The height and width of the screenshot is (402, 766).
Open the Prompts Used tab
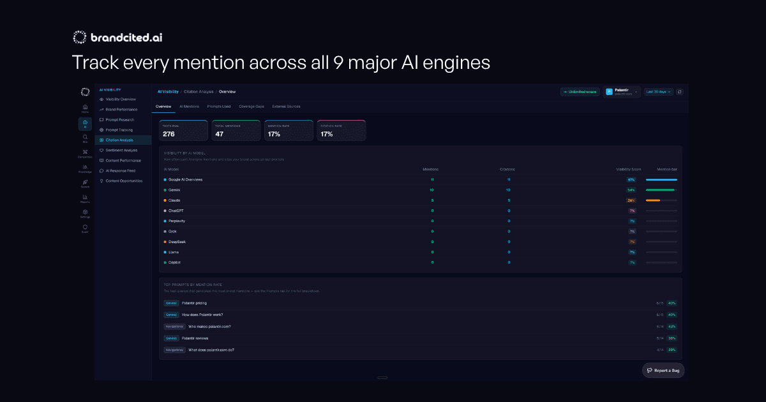tap(219, 107)
